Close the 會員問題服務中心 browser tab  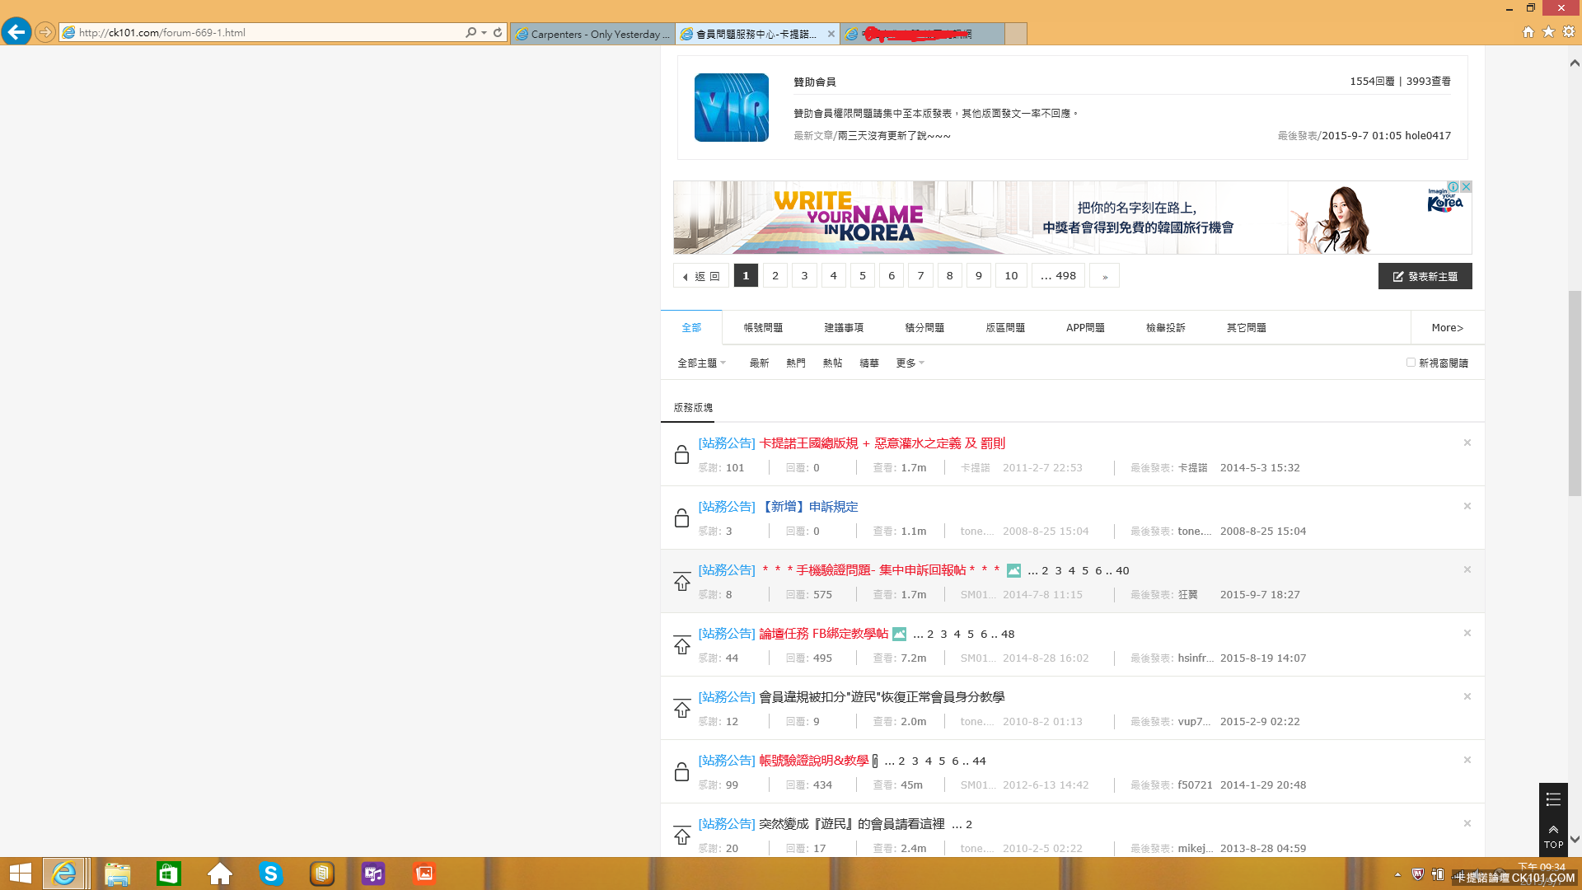pyautogui.click(x=831, y=34)
